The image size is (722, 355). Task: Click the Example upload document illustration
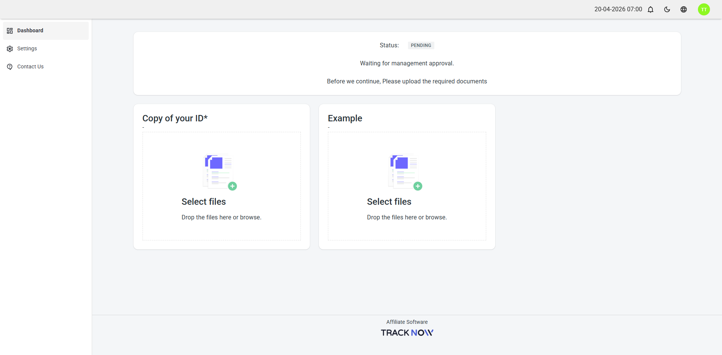(x=403, y=171)
